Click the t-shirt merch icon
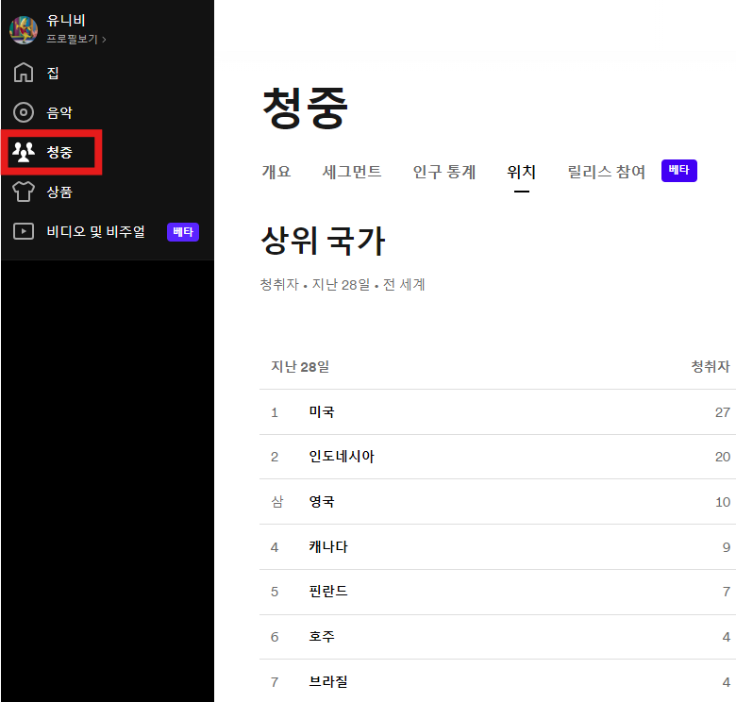 point(24,192)
